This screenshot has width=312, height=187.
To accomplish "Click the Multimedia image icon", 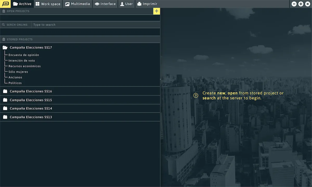I will pyautogui.click(x=68, y=4).
